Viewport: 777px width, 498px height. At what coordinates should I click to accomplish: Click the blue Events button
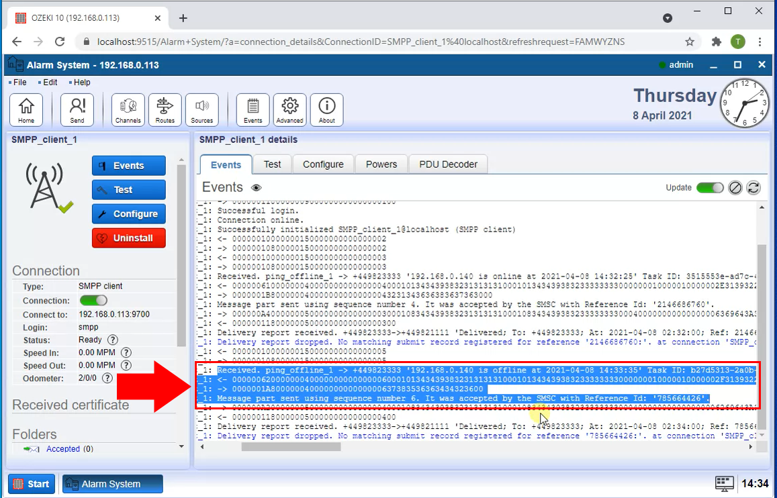pyautogui.click(x=129, y=166)
